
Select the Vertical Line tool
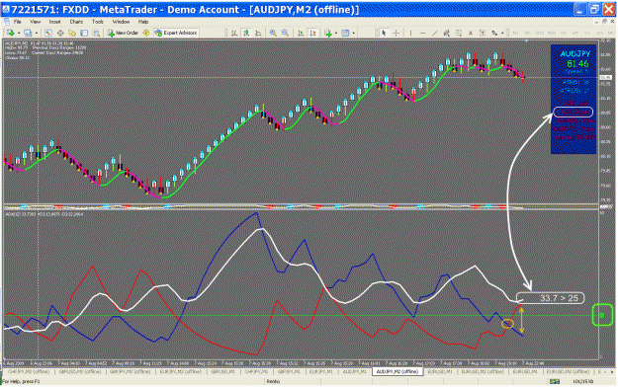(410, 33)
